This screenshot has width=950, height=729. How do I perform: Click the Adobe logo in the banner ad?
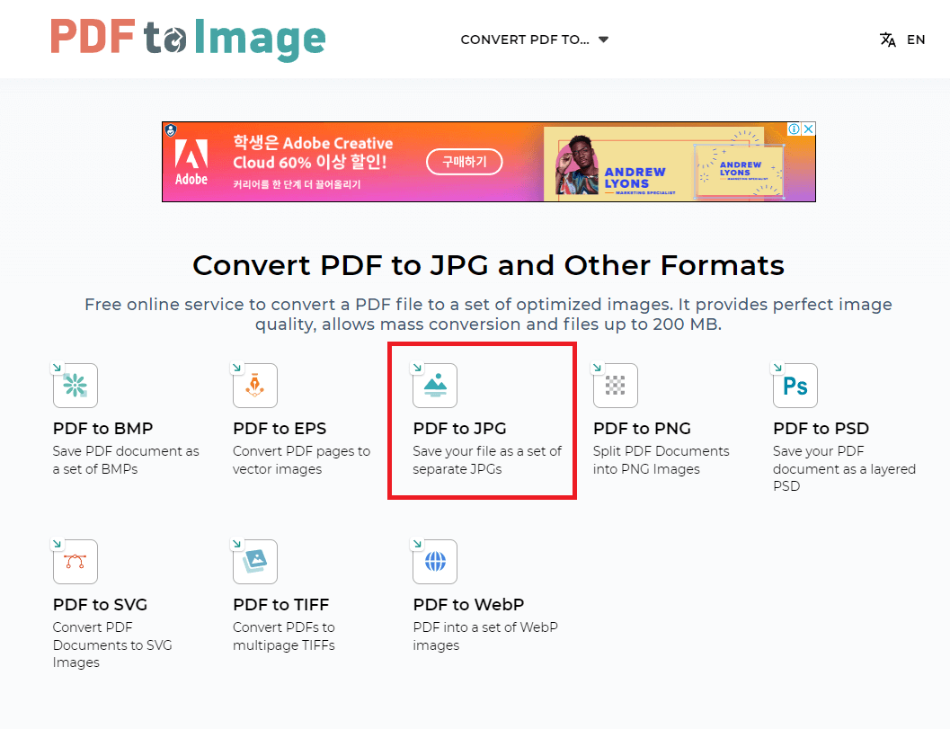click(x=191, y=162)
